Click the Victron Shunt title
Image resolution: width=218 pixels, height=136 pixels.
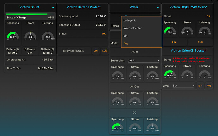pos(29,7)
